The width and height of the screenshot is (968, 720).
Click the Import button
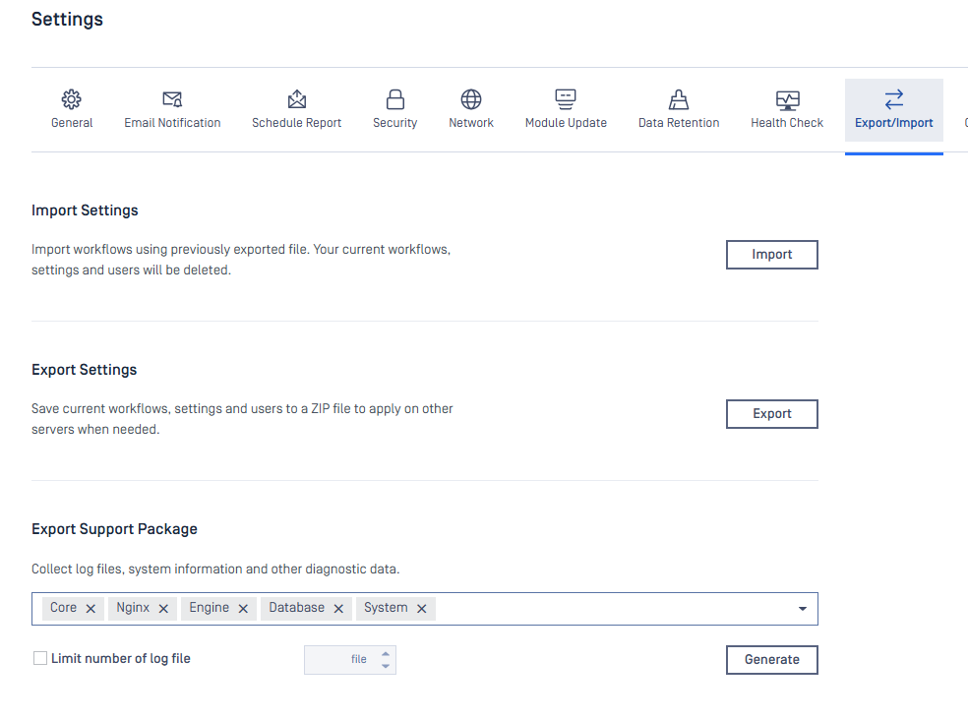point(771,255)
